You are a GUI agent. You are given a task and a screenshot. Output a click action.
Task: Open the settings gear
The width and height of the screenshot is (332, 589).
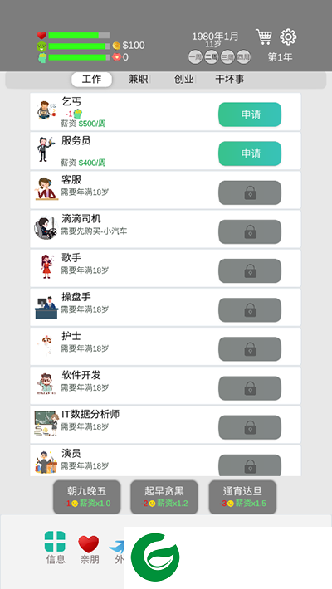[x=288, y=37]
